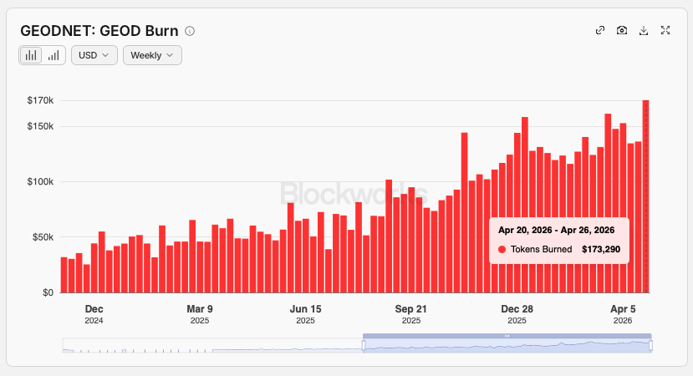
Task: Take a chart snapshot with the camera icon
Action: click(622, 30)
